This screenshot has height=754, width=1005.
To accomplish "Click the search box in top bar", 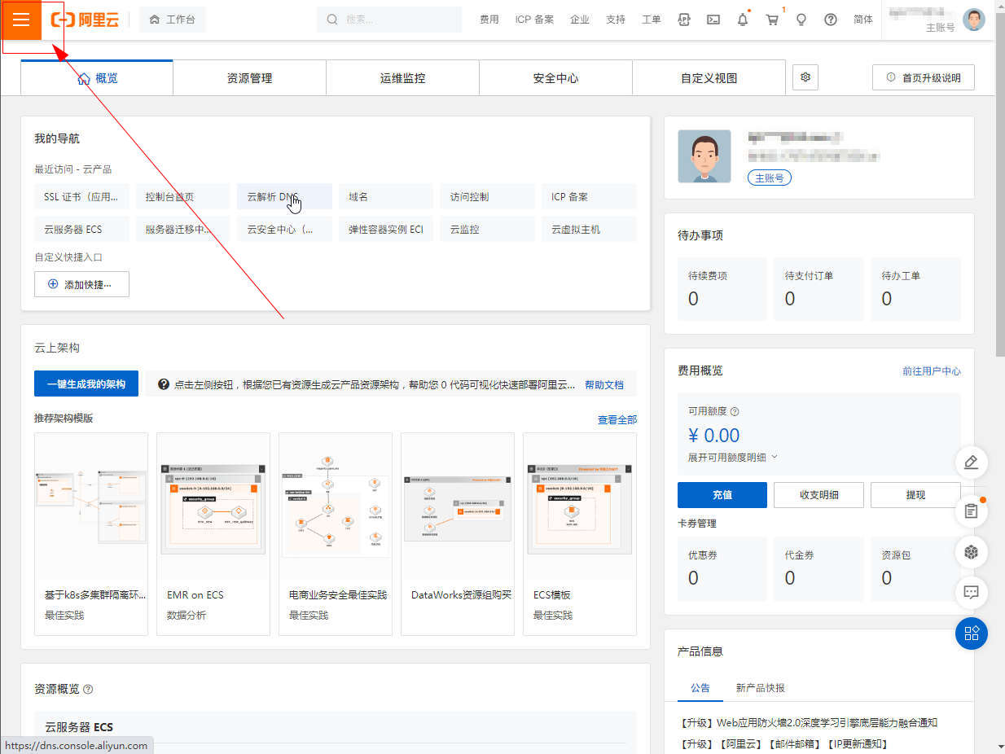I will [389, 20].
